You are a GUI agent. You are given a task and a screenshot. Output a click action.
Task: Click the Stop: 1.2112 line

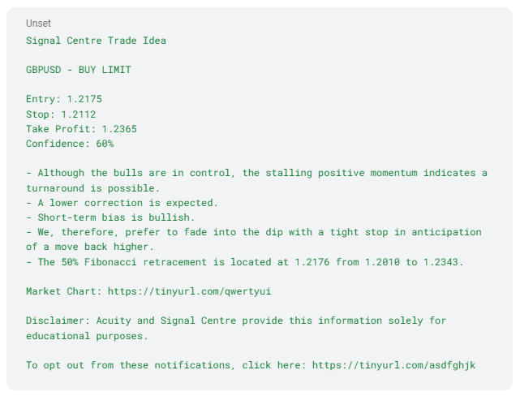click(x=61, y=114)
